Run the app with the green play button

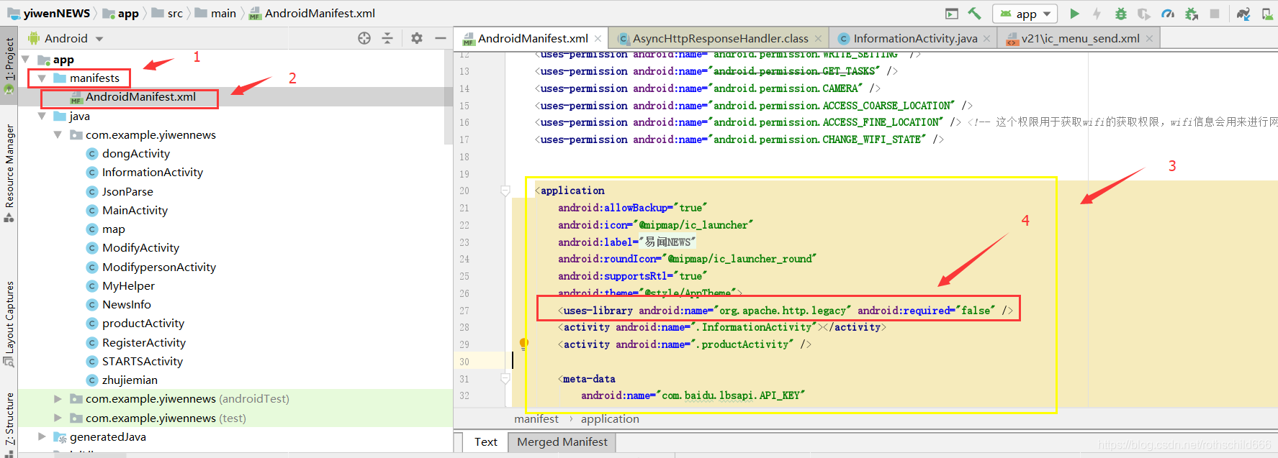[1074, 14]
